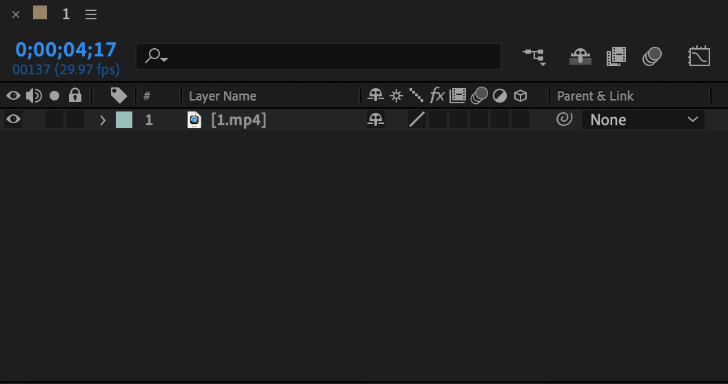Hide the 1.mp4 layer via its eye icon
728x384 pixels.
tap(13, 120)
